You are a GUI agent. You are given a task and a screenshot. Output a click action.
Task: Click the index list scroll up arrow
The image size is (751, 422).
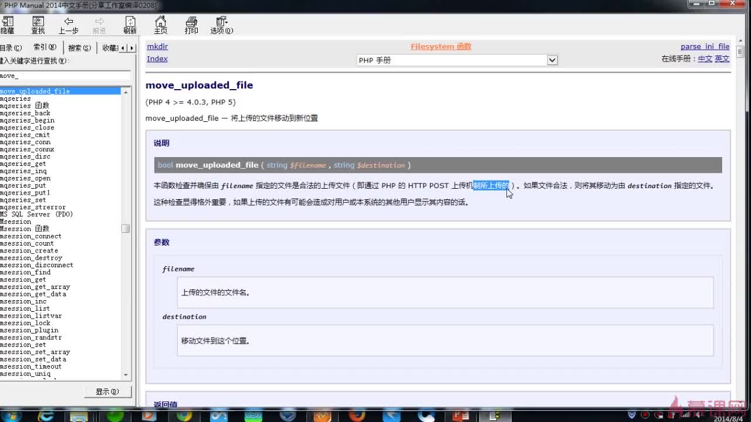126,91
